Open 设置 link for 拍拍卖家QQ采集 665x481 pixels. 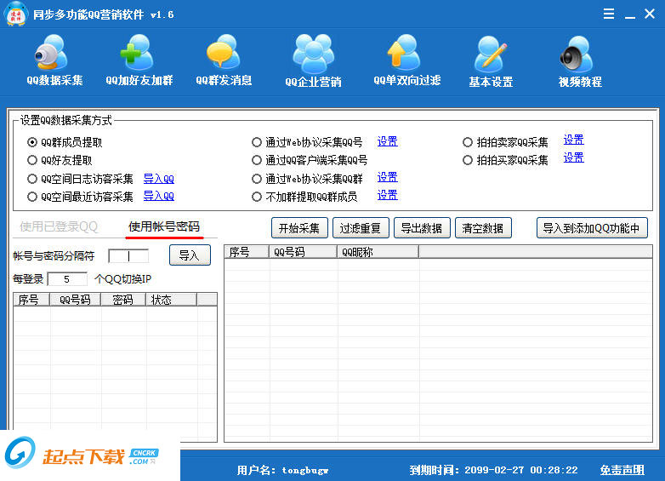point(573,140)
